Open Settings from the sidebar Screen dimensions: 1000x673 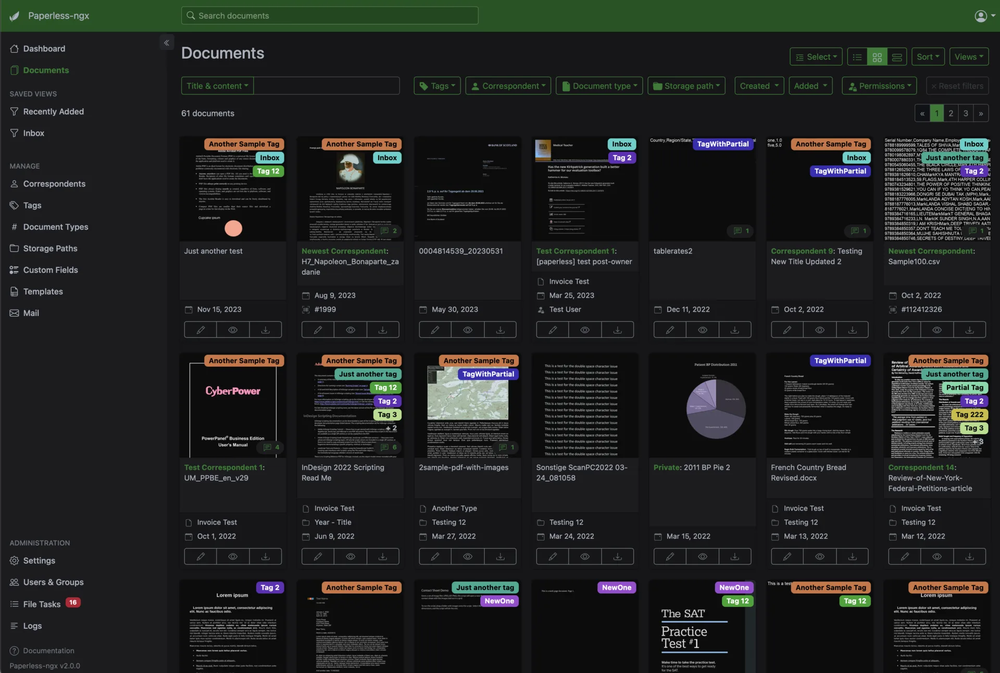click(x=40, y=561)
